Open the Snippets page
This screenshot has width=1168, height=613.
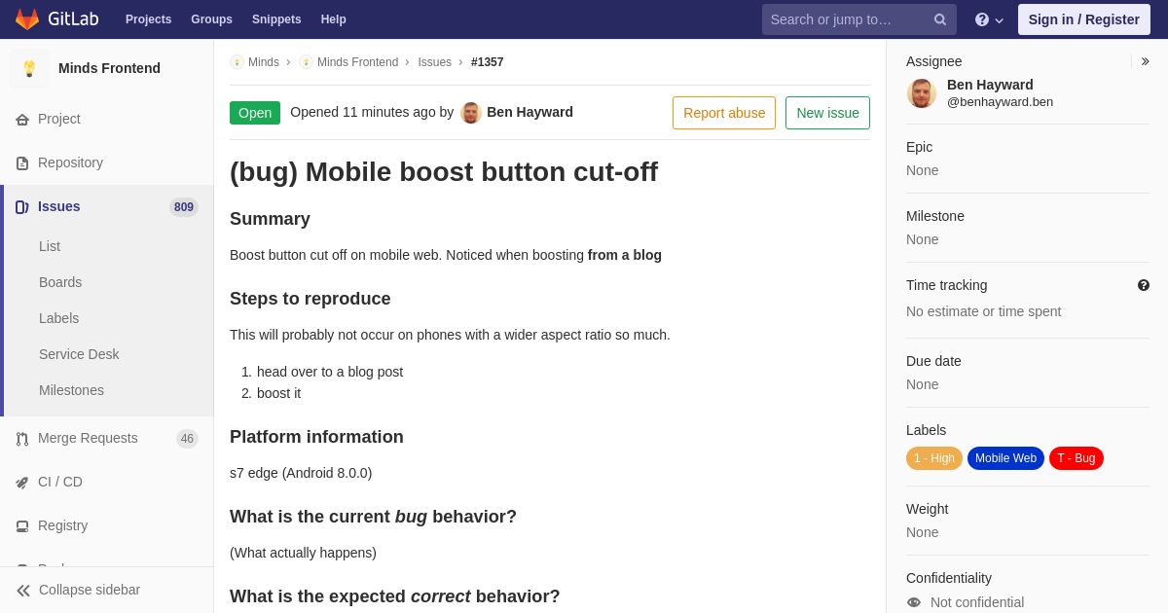[276, 19]
